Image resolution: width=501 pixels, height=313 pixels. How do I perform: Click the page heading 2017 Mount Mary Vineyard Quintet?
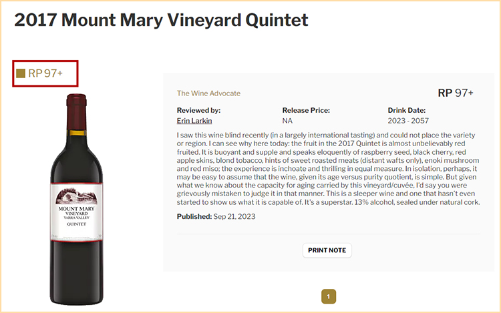(x=161, y=20)
